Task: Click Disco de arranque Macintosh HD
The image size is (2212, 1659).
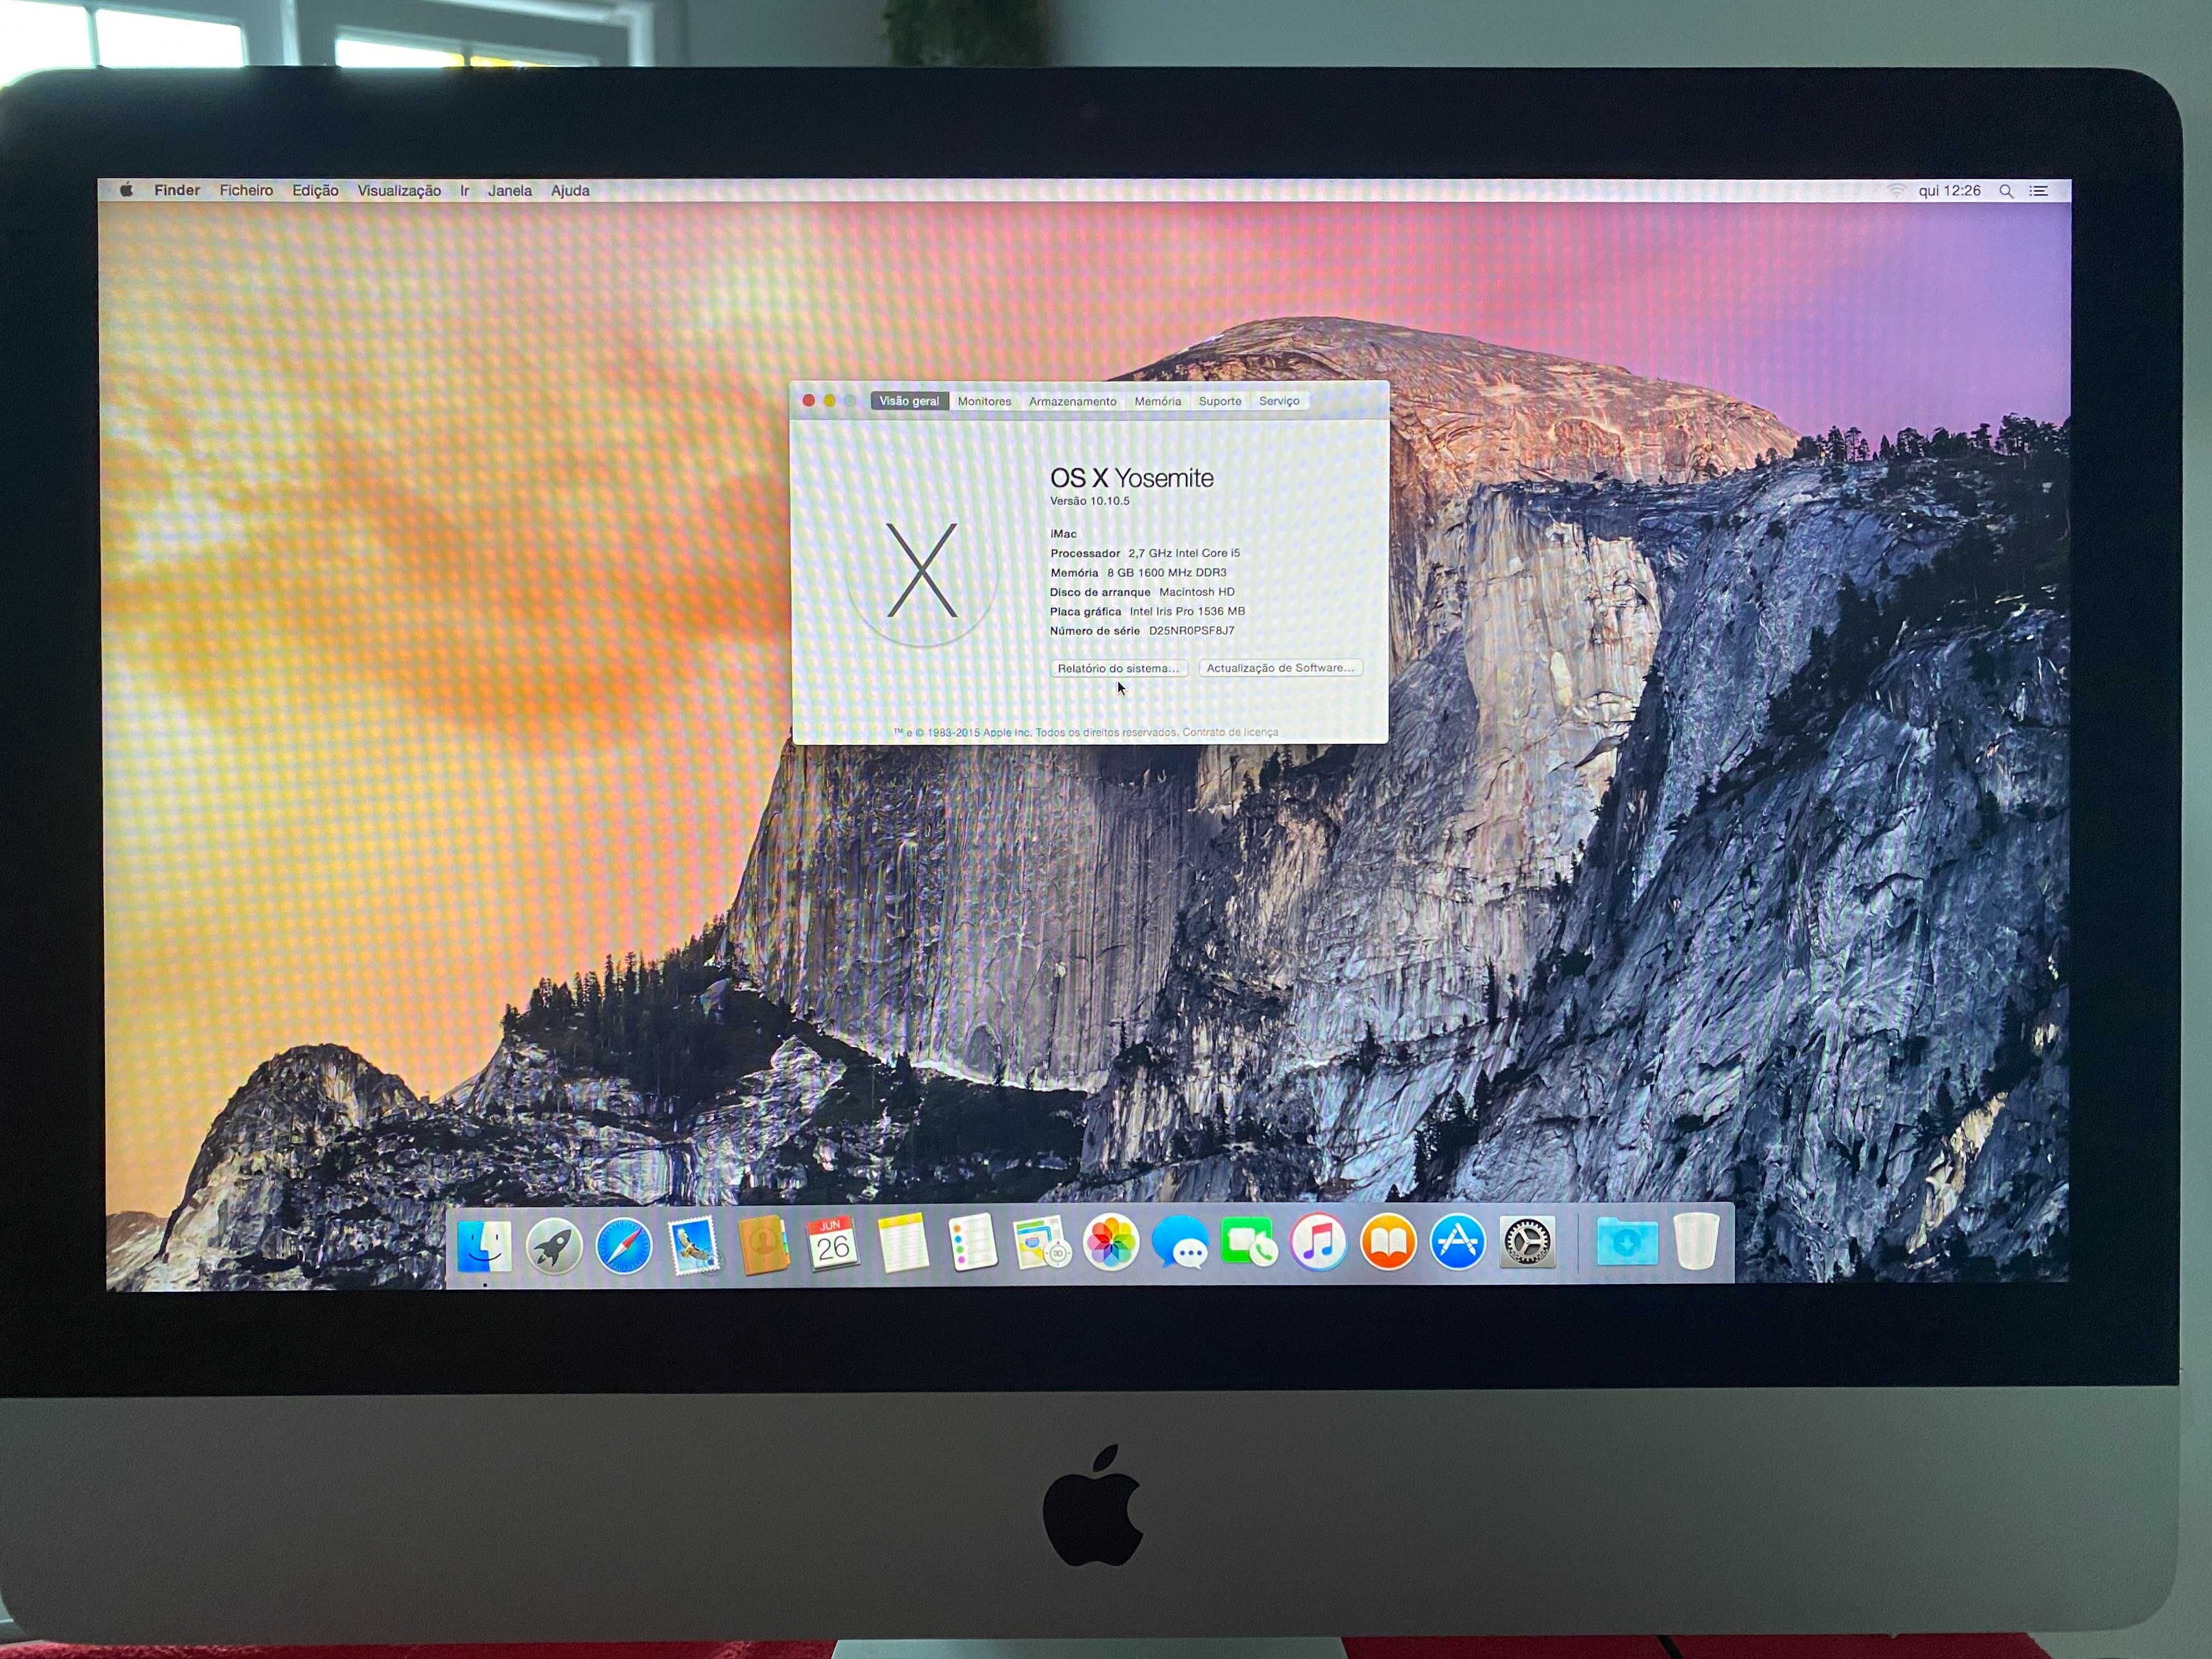Action: (1142, 592)
